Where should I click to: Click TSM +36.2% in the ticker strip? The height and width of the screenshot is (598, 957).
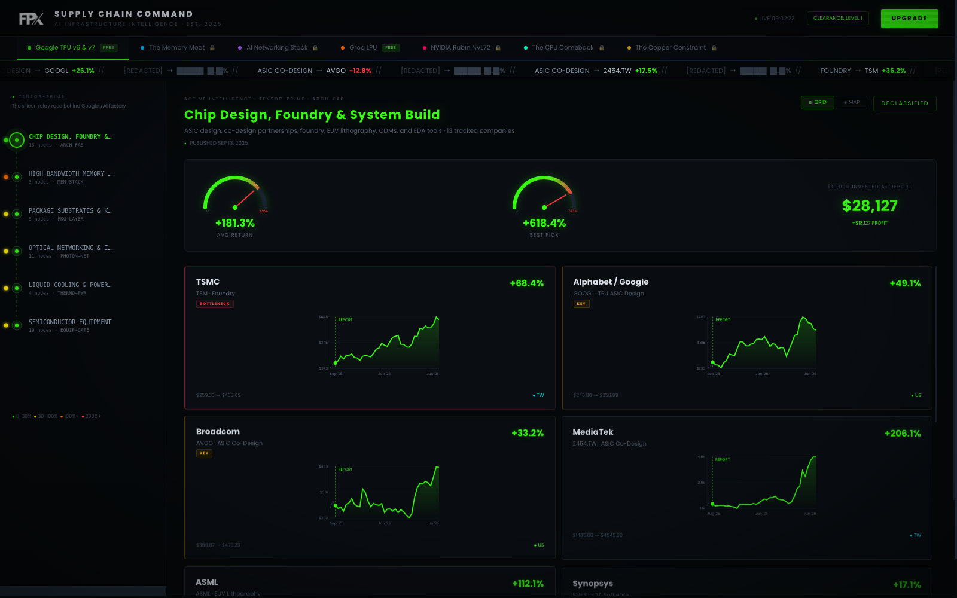[x=885, y=71]
